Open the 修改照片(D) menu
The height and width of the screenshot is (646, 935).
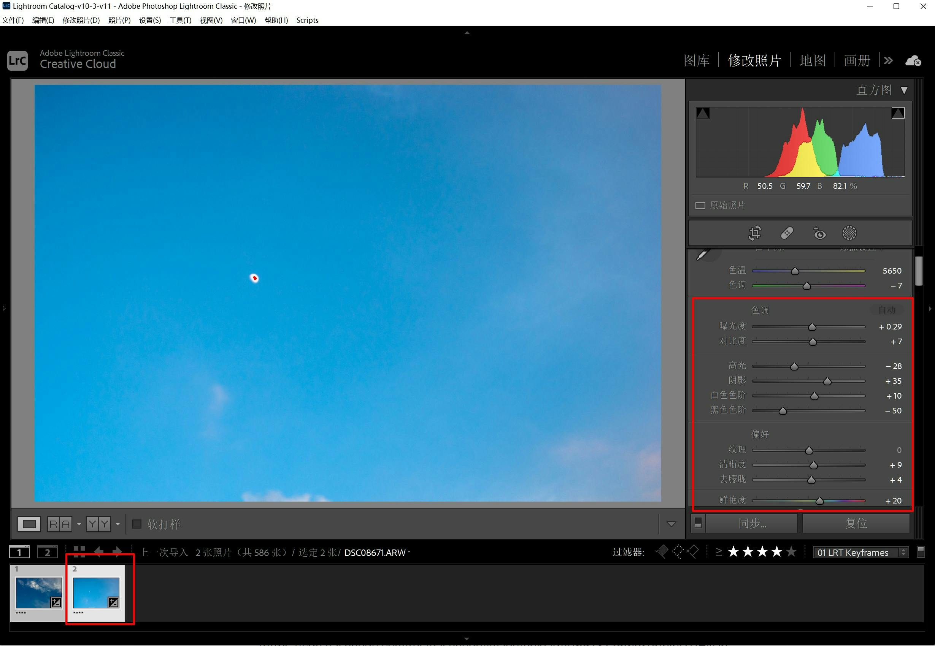81,20
